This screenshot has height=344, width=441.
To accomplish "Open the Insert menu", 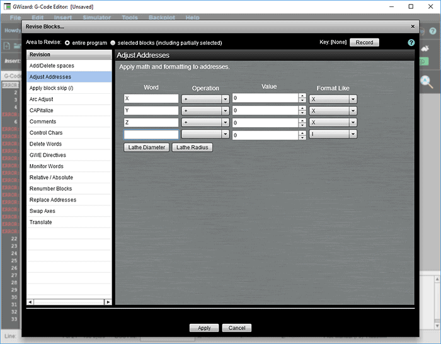I will (x=63, y=18).
